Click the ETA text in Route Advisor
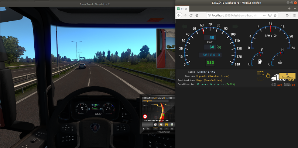298x148 pixels. pos(156,120)
